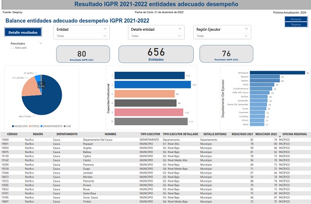Click the Restaurar button

point(296,19)
